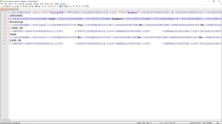Viewport: 222px width, 124px height.
Task: Play back the recorded macro icon
Action: pyautogui.click(x=82, y=6)
